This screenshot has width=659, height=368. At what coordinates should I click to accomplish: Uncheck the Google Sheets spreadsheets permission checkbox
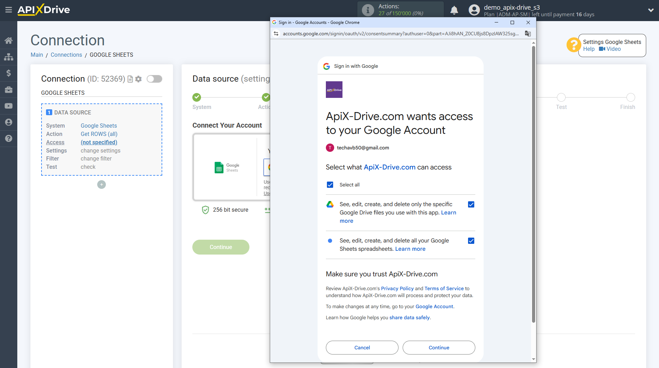pyautogui.click(x=471, y=241)
